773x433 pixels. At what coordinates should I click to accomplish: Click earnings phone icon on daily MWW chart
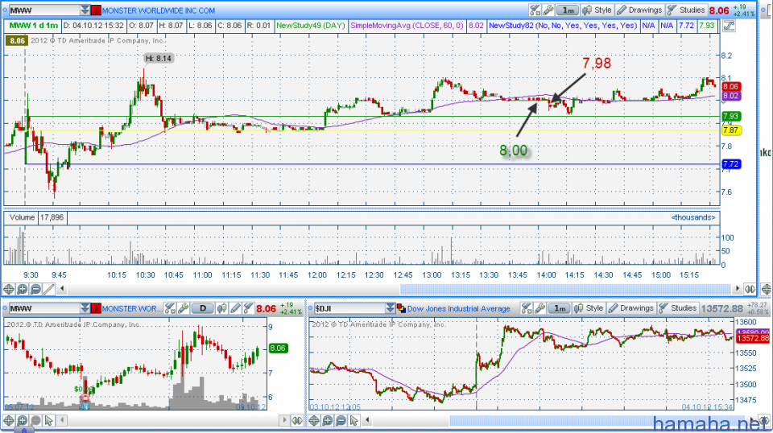(85, 398)
